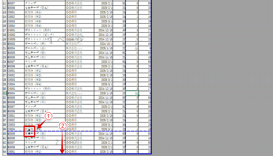Select the cell with value 40 in row 20

145,43
